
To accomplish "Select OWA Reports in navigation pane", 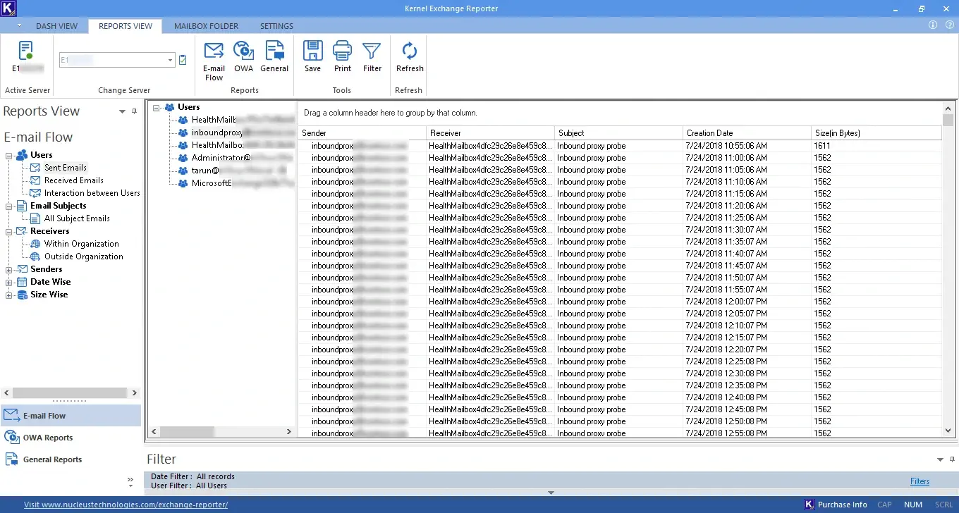I will tap(71, 438).
